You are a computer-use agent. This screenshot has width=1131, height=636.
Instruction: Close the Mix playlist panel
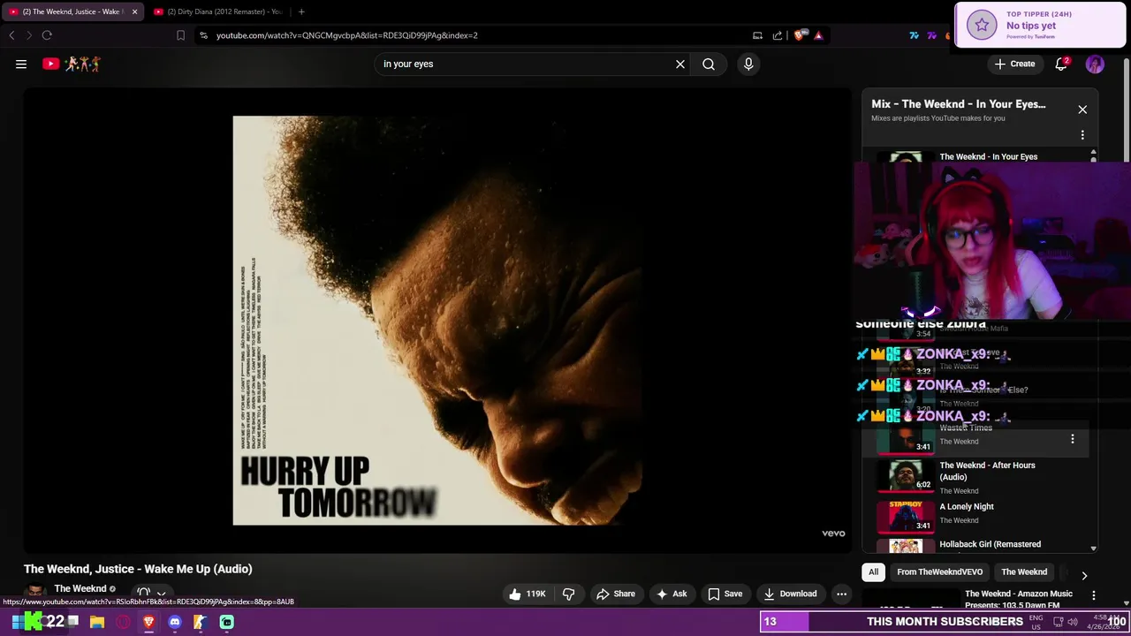click(1082, 110)
